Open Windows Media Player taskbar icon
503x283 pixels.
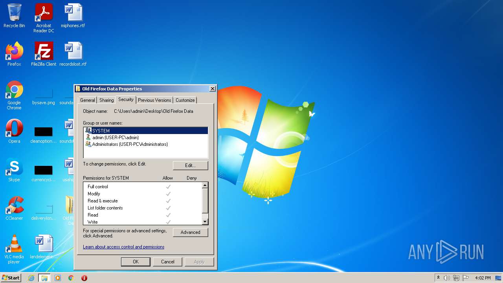click(58, 278)
